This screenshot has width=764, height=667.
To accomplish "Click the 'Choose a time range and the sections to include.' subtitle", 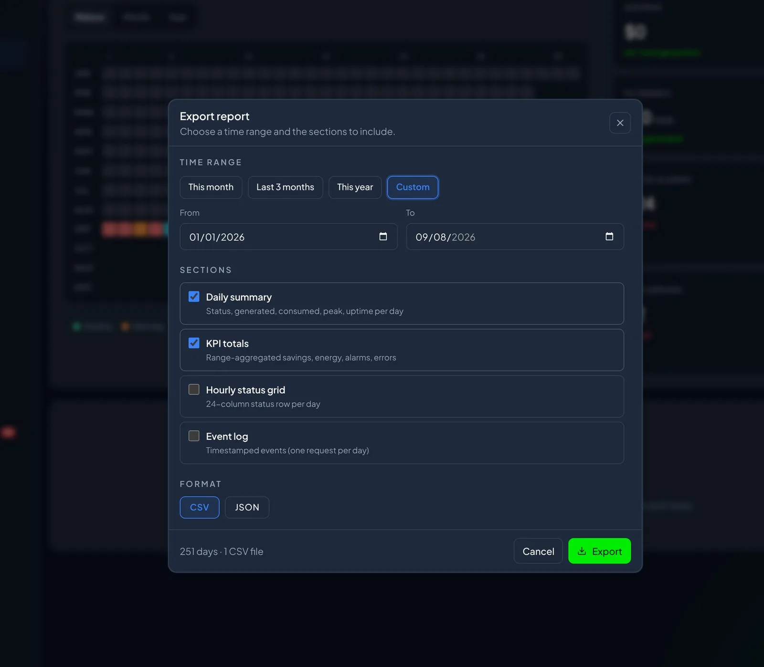I will click(287, 132).
